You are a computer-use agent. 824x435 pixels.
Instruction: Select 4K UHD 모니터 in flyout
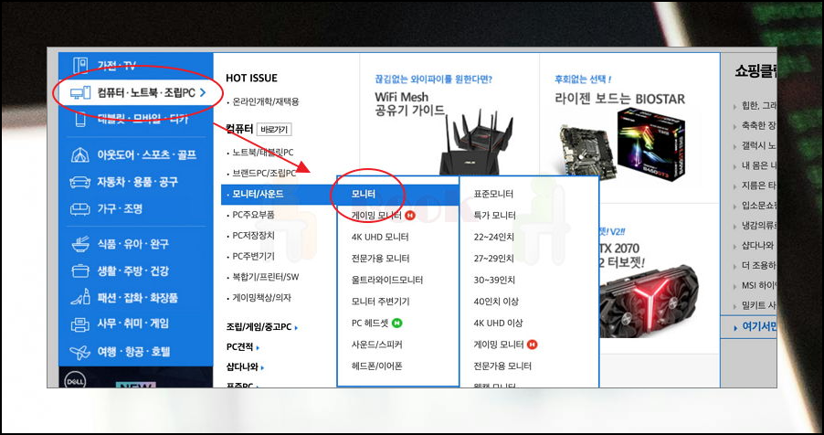[x=380, y=238]
